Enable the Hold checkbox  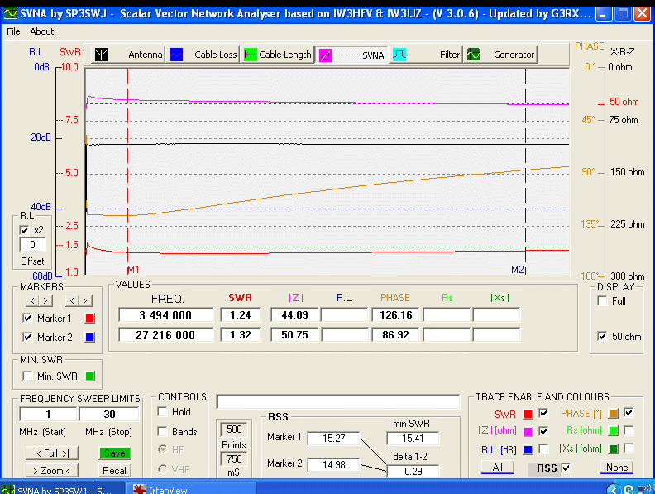point(163,411)
